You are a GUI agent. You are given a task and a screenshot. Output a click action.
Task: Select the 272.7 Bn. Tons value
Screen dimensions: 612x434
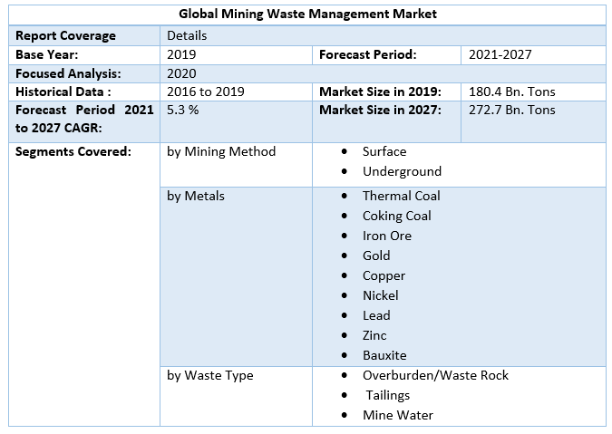(511, 111)
